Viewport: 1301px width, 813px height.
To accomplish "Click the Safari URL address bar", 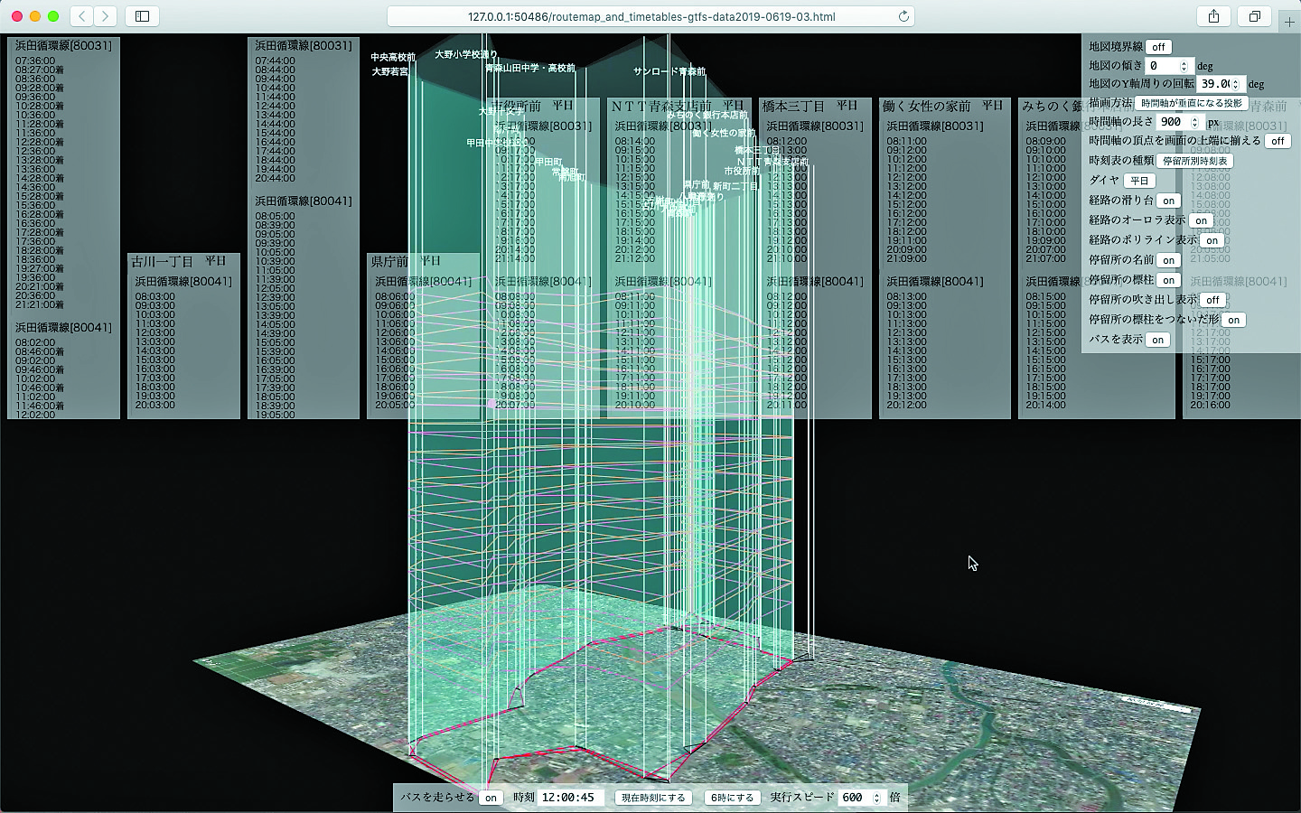I will click(x=650, y=16).
